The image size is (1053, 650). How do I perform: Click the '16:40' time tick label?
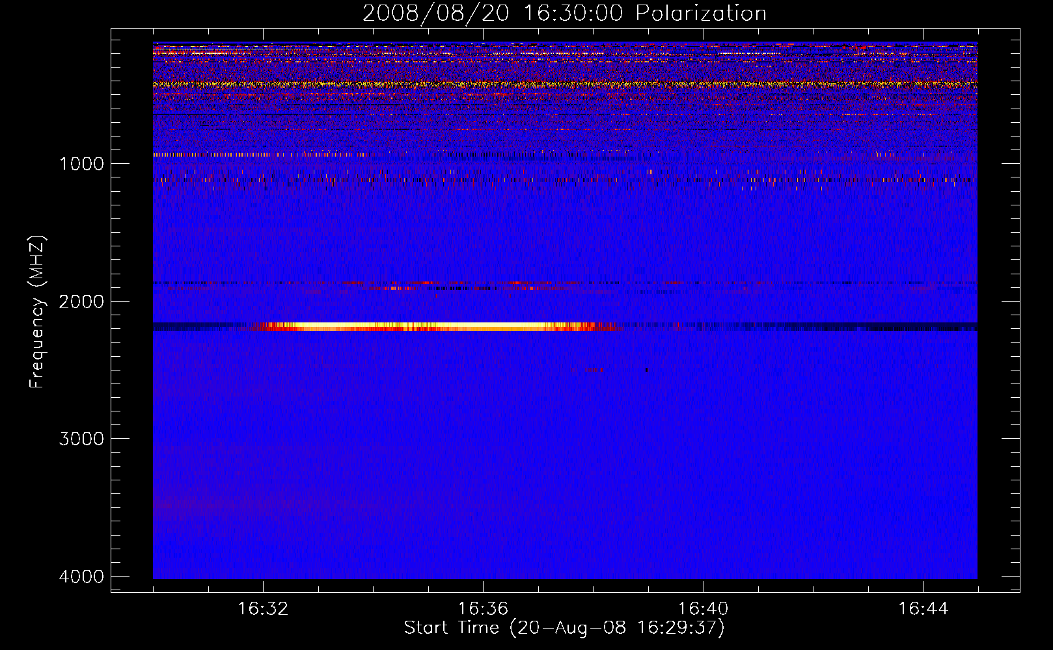[703, 609]
